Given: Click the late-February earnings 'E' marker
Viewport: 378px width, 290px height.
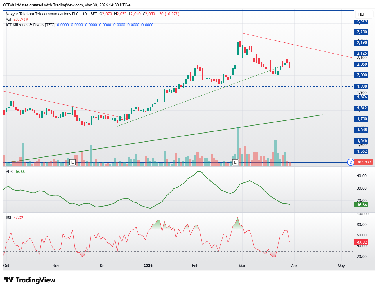Looking at the screenshot, I should pyautogui.click(x=235, y=162).
